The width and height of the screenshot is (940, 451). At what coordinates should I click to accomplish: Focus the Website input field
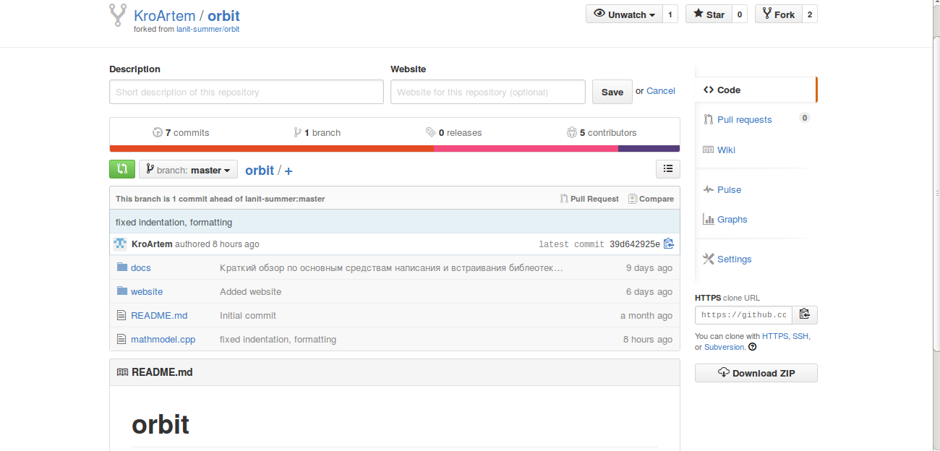487,92
